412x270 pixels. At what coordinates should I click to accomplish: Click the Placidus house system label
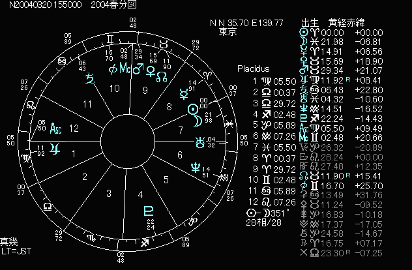tap(252, 68)
